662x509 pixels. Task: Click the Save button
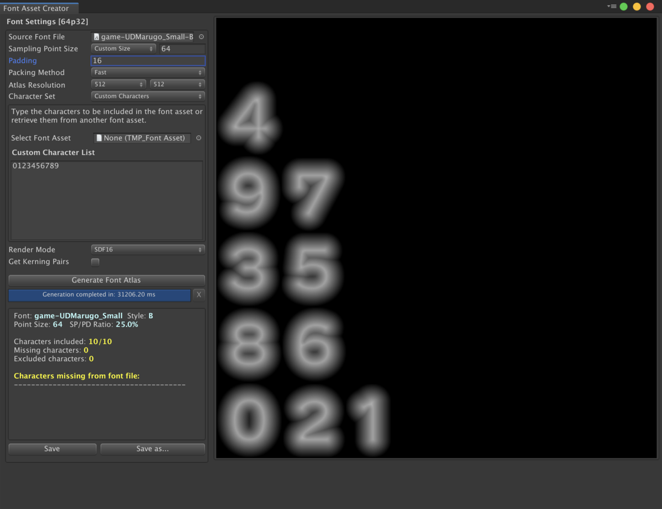tap(52, 449)
